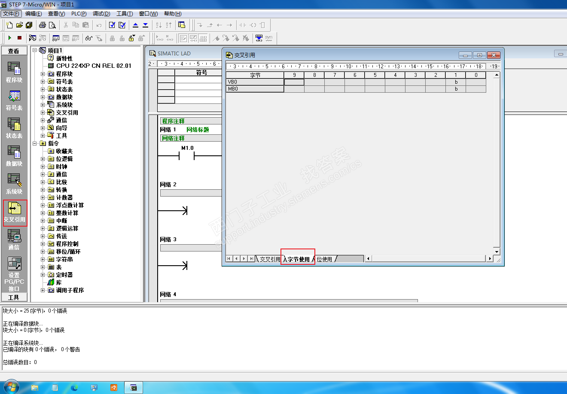Screen dimensions: 567x394
Task: Click the scroll-up arrow in the cross reference window
Action: tap(497, 75)
